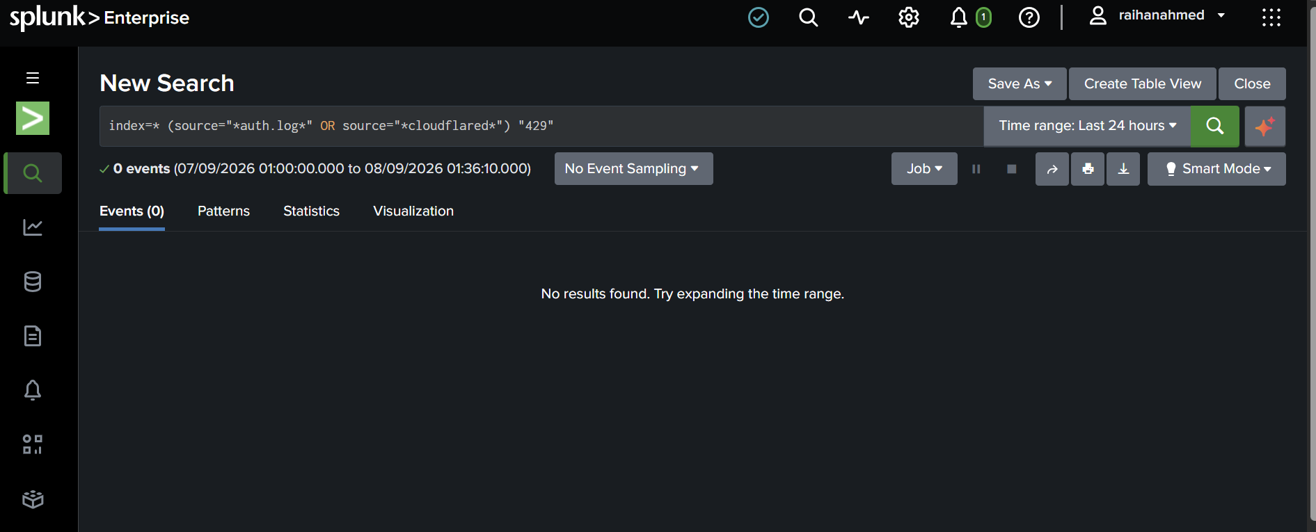Screen dimensions: 1316x532
Task: Click the splunk Enterprise logo
Action: (x=99, y=17)
